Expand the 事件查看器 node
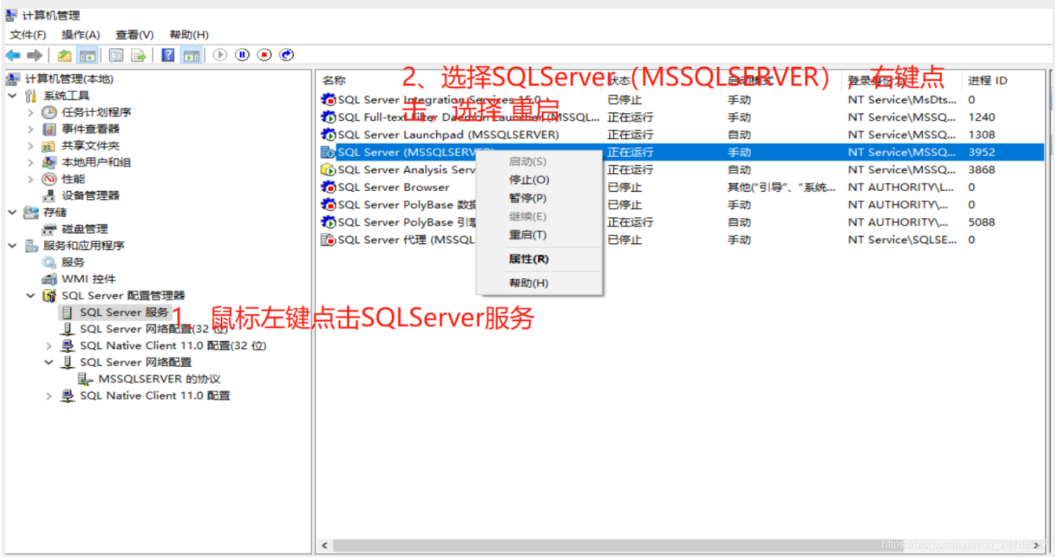This screenshot has height=557, width=1055. point(31,129)
